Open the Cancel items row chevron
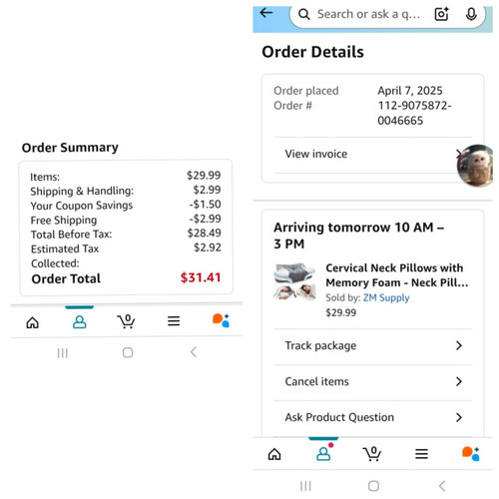 click(459, 381)
